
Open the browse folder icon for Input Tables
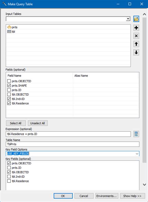[x=136, y=19]
